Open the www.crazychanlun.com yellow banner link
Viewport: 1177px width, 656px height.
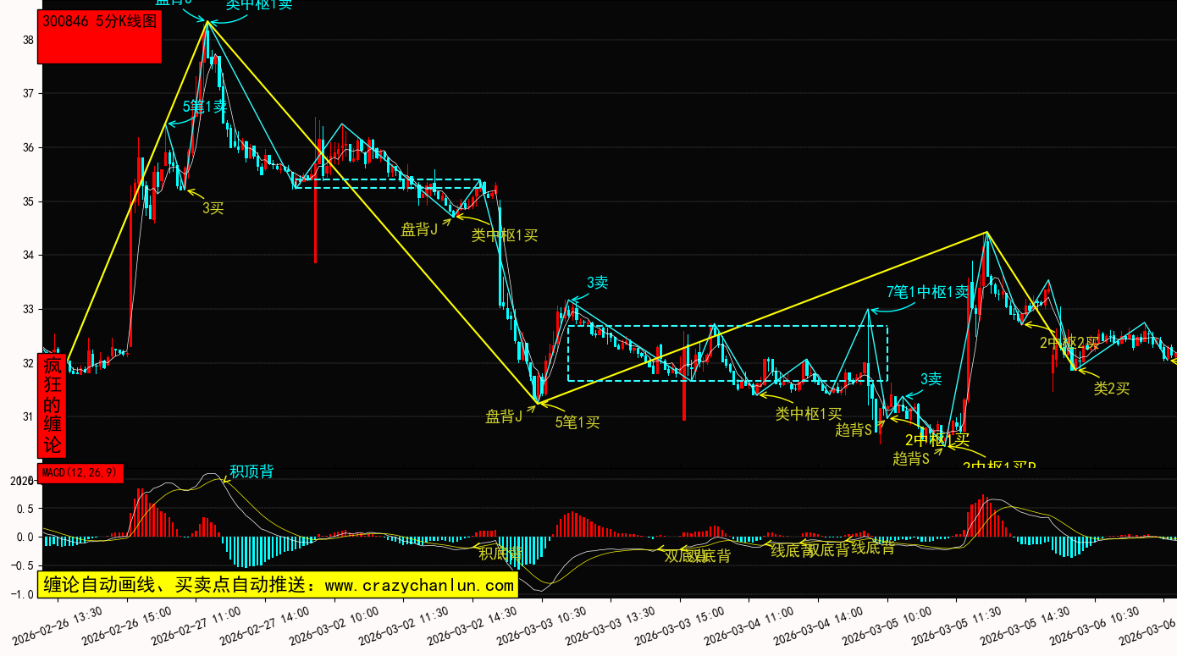277,585
